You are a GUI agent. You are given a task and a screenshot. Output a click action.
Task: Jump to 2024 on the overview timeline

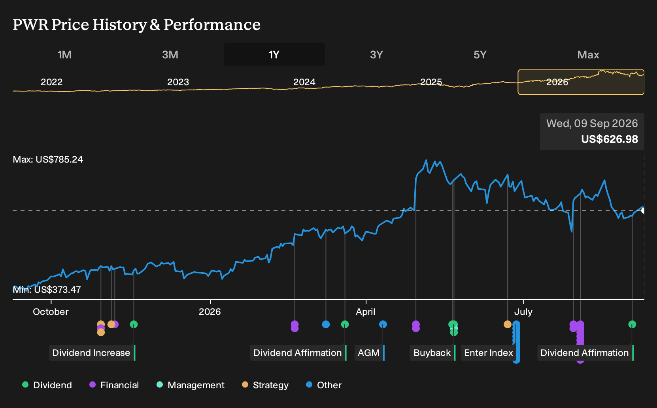click(x=304, y=82)
